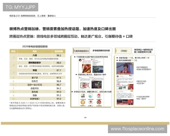Select the 八佰 movie title cell
Image resolution: width=170 pixels, height=136 pixels.
pyautogui.click(x=35, y=55)
